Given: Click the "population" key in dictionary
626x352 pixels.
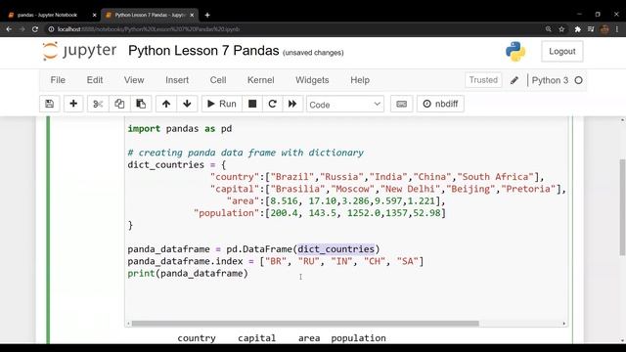Looking at the screenshot, I should pos(226,213).
